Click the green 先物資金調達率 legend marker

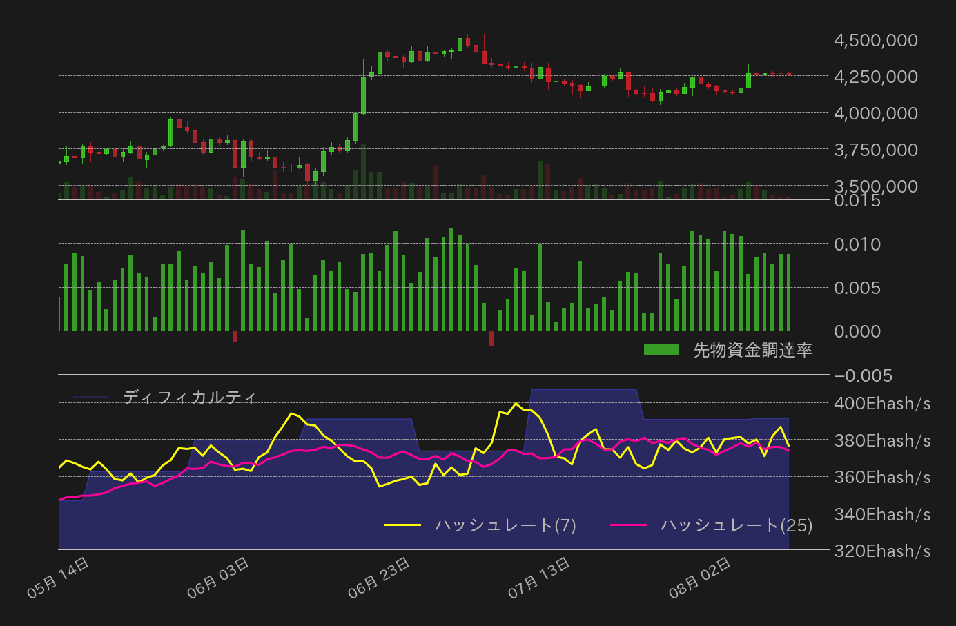point(661,350)
